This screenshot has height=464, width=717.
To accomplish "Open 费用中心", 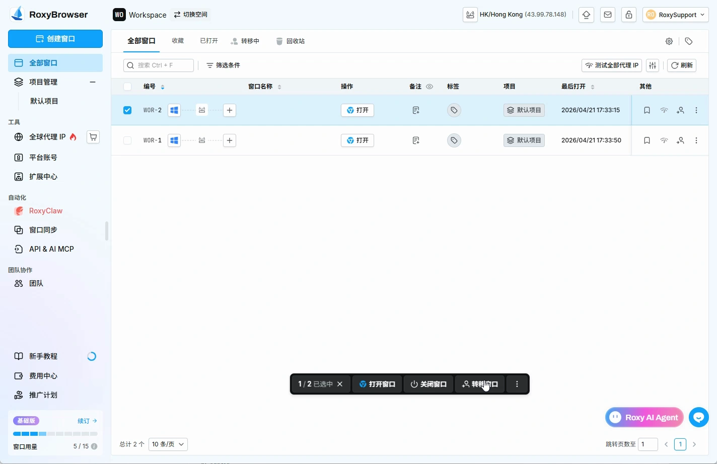I will click(43, 376).
